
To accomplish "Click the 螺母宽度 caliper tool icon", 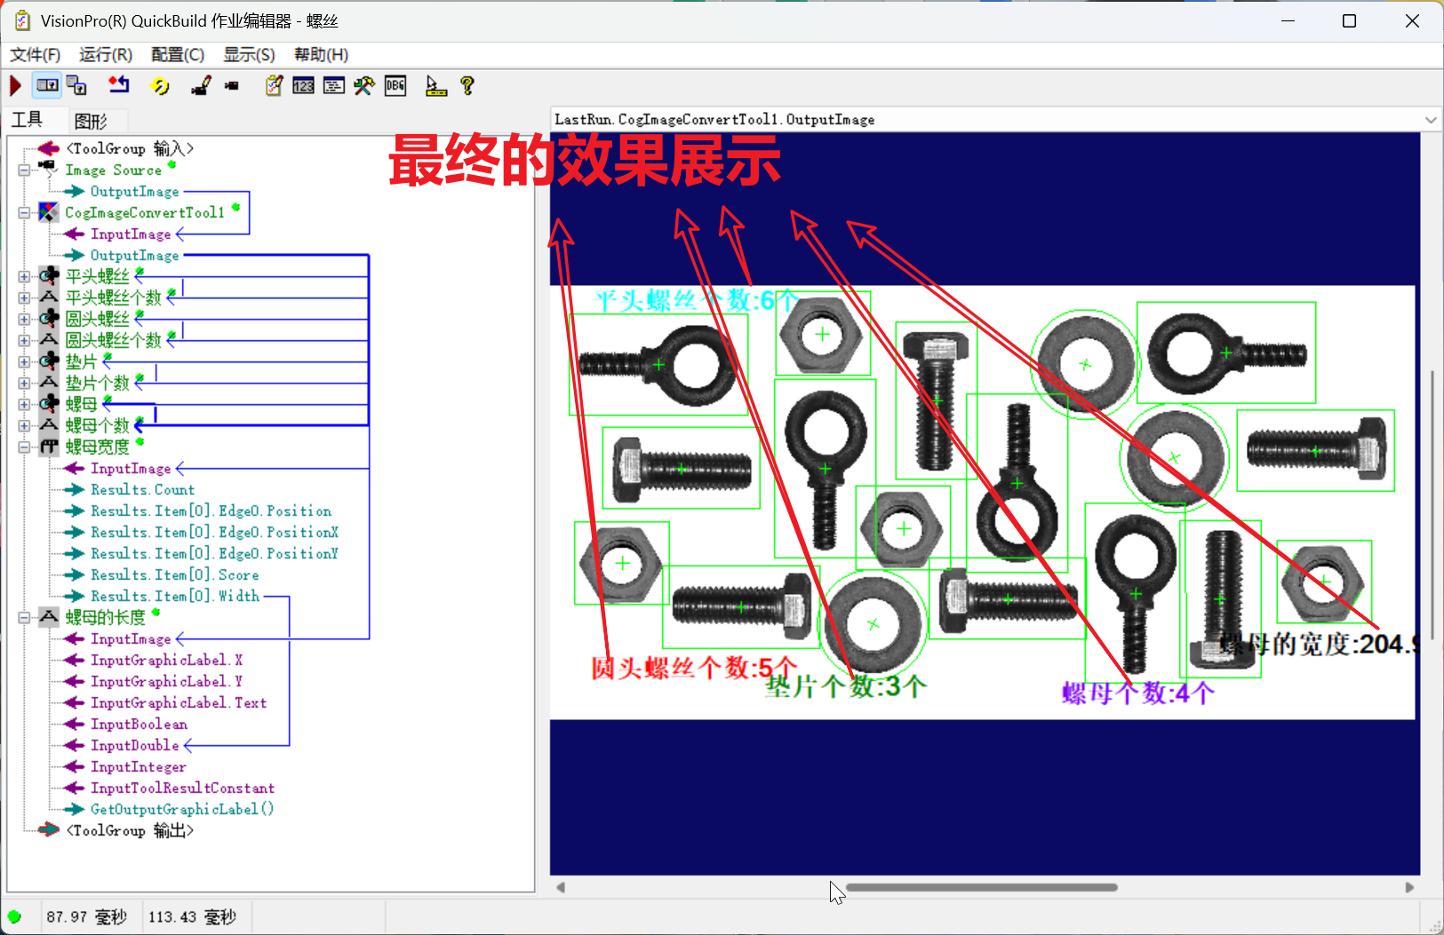I will point(49,447).
